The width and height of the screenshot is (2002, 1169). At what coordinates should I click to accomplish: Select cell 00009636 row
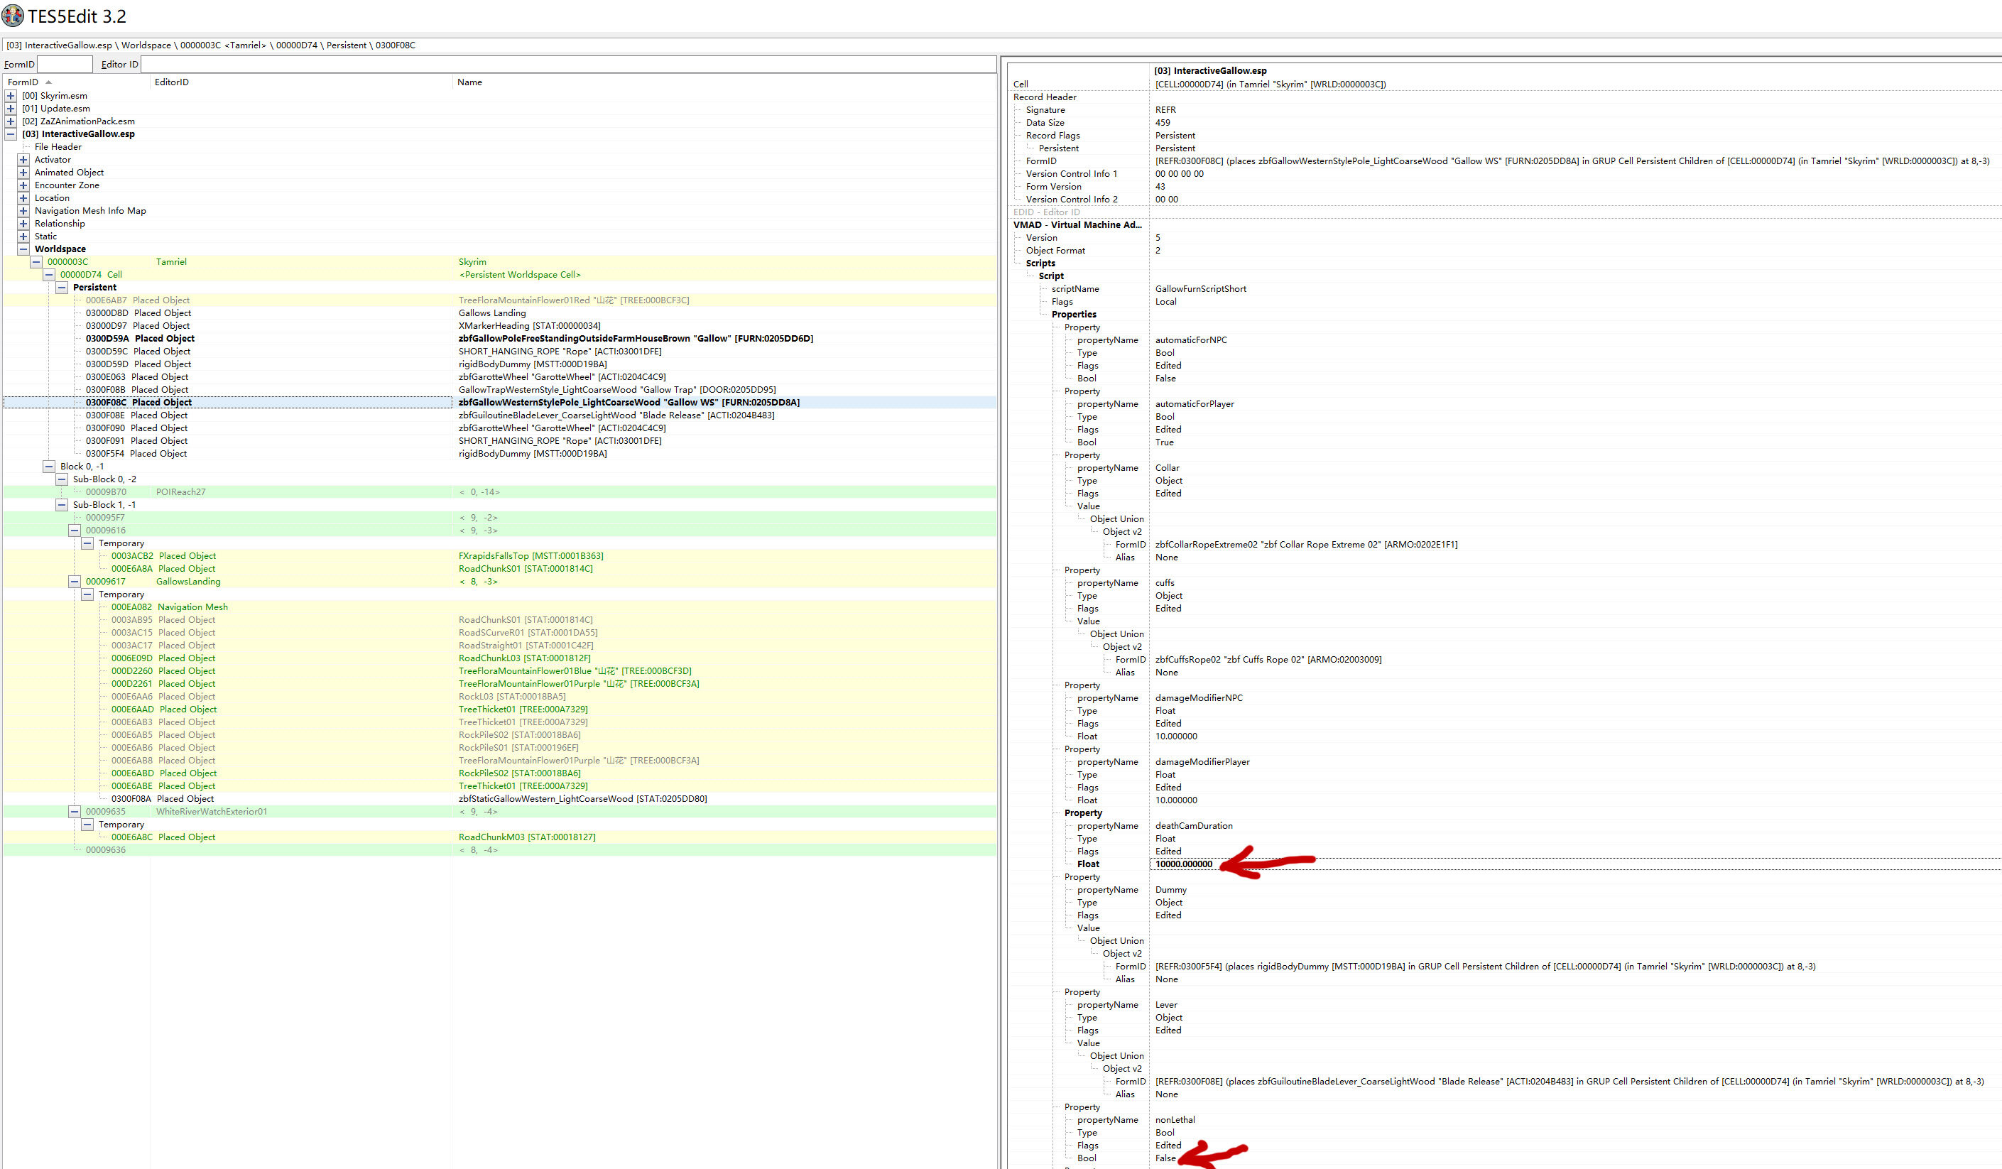[500, 849]
